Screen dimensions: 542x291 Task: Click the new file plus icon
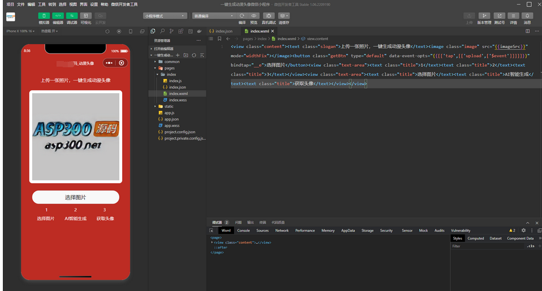178,55
